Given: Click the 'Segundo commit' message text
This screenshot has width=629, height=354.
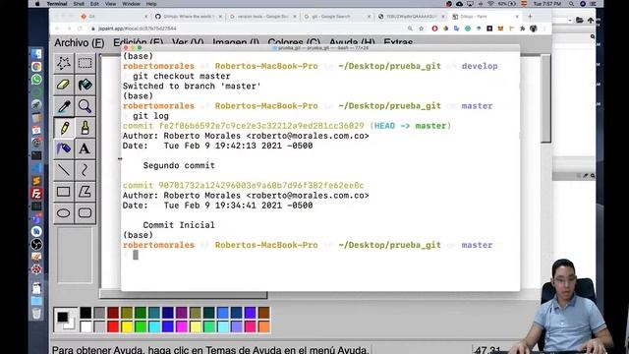Looking at the screenshot, I should pyautogui.click(x=179, y=165).
